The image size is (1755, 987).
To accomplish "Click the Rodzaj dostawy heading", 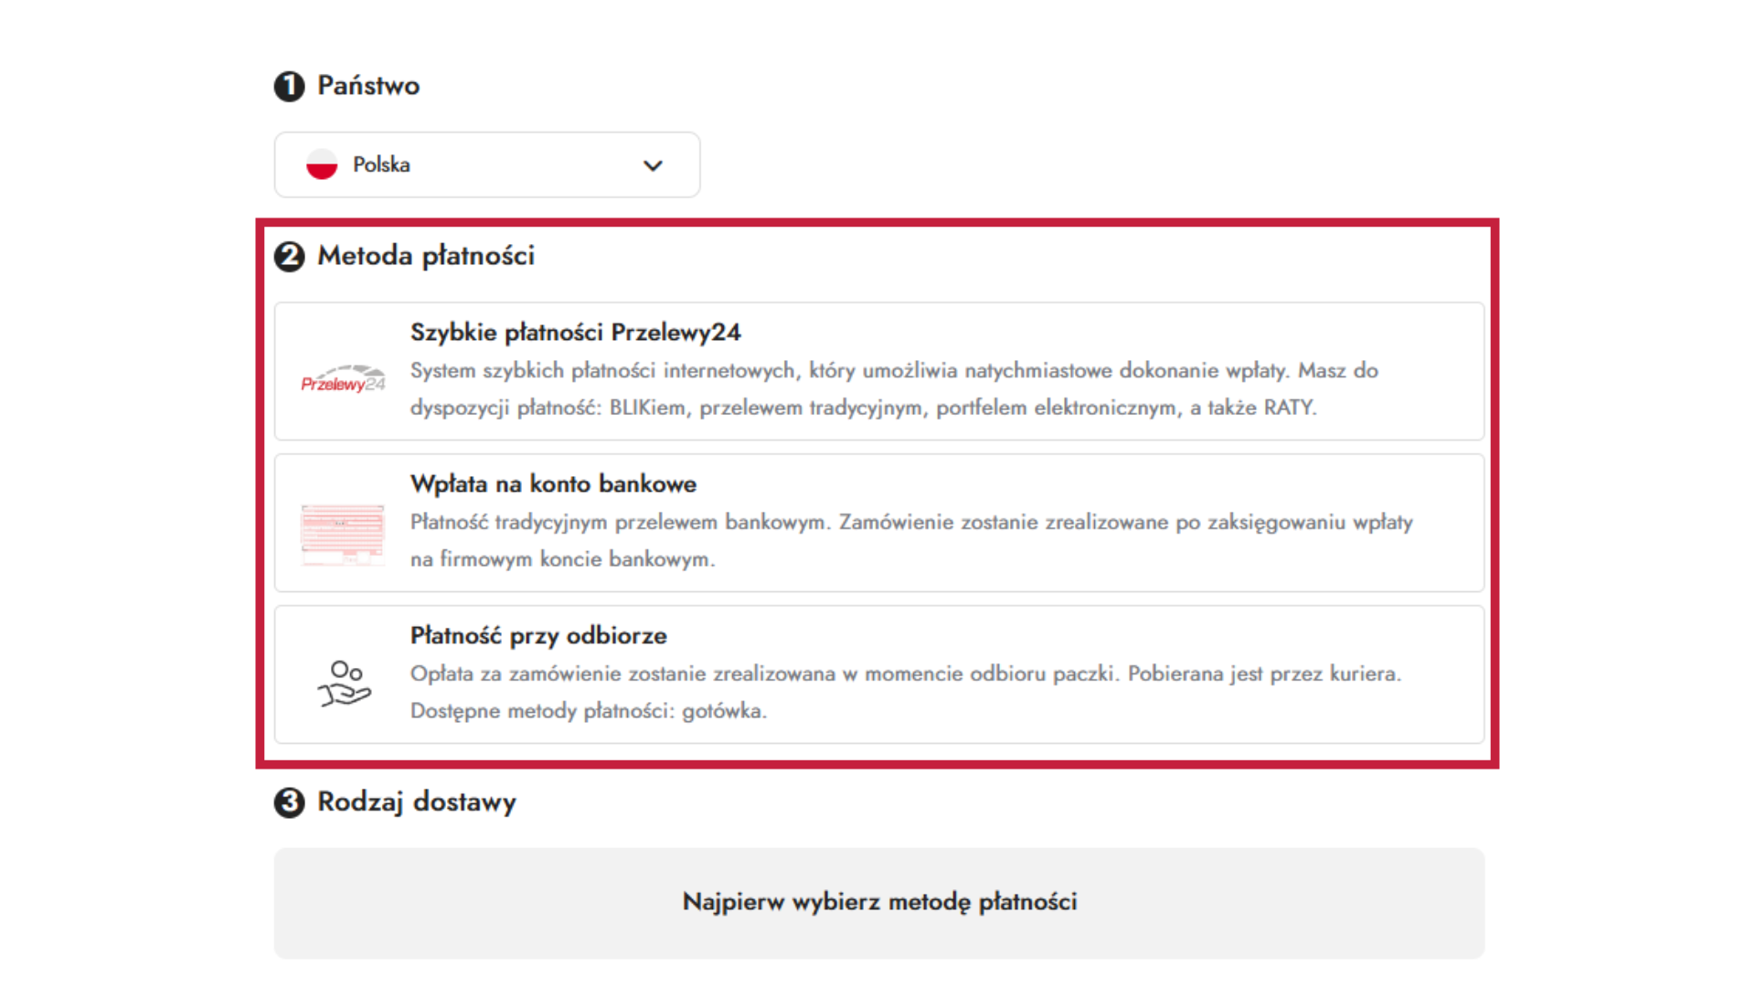I will (417, 802).
